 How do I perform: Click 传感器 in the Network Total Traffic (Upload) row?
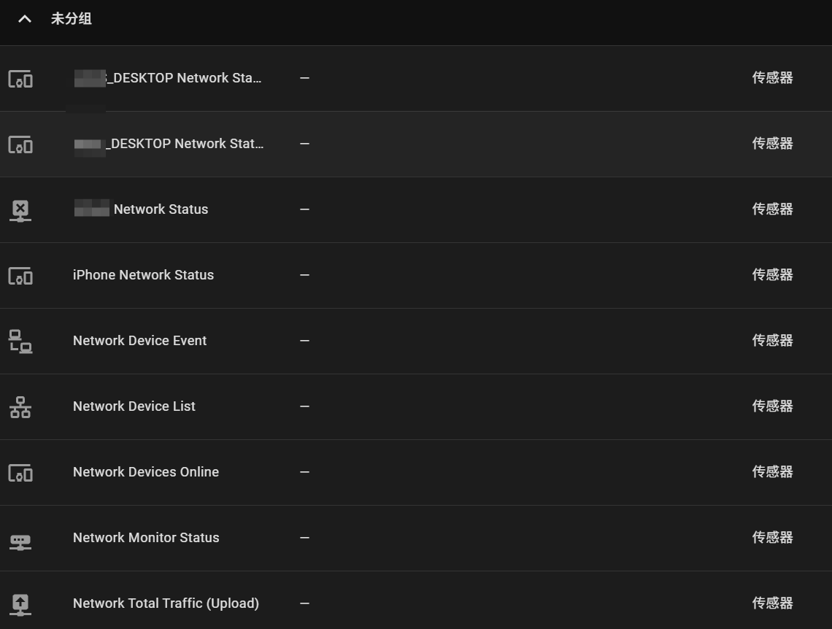click(773, 603)
